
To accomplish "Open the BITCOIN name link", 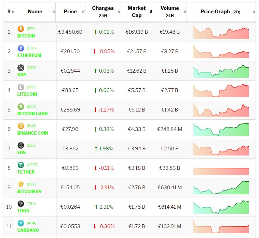I will point(26,36).
